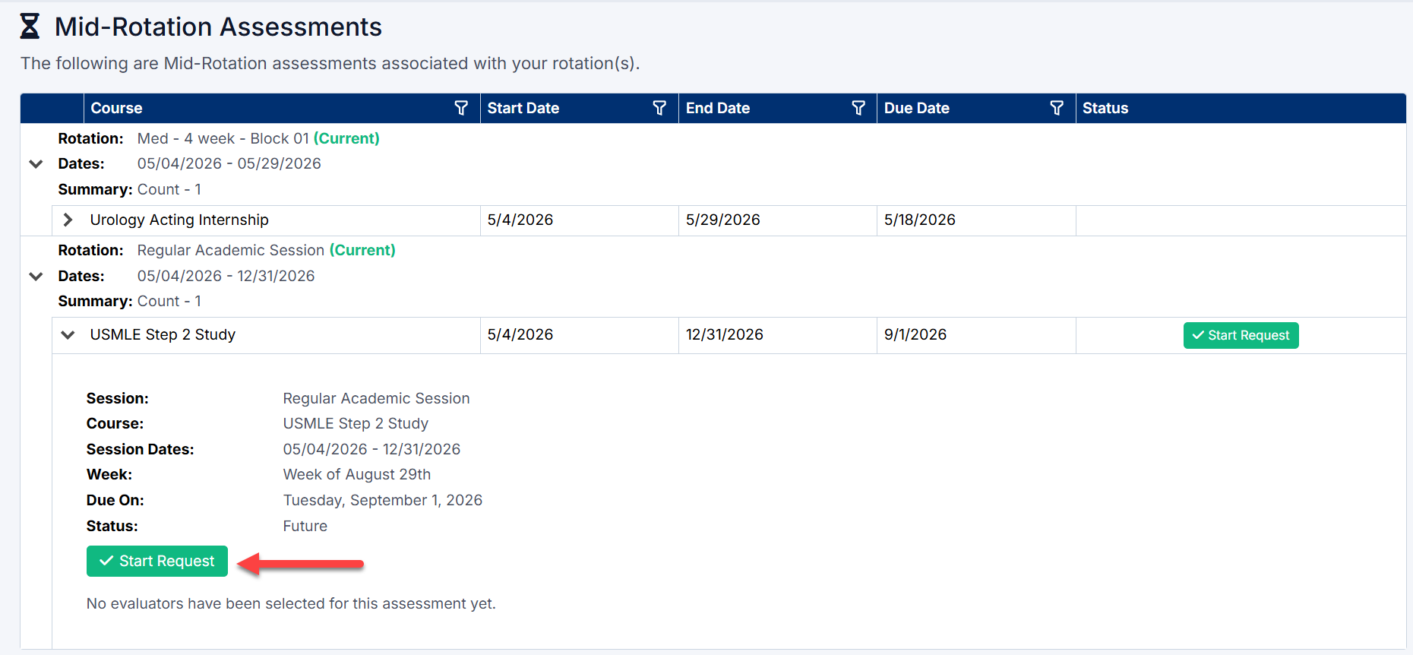Screen dimensions: 1413x655
Task: Open the End Date column filter icon
Action: point(858,108)
